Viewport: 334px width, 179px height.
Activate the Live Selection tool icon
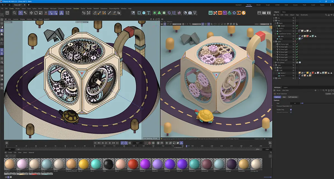pos(21,13)
